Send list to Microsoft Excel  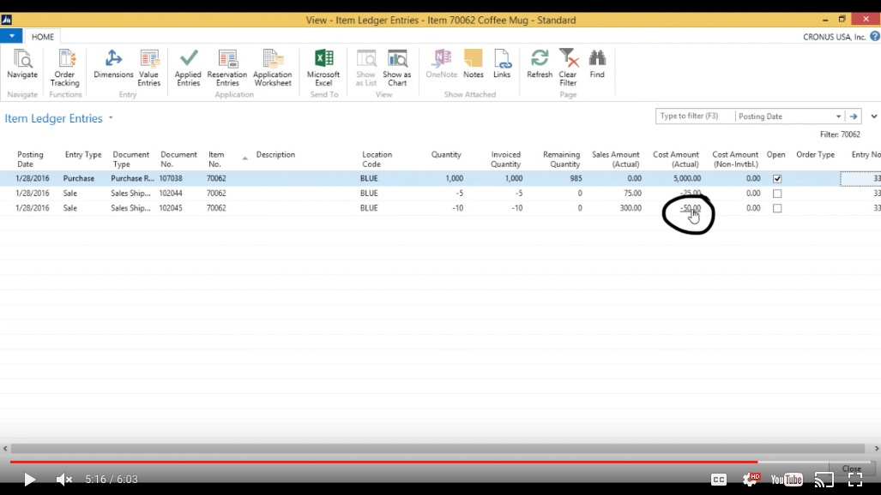pos(323,68)
